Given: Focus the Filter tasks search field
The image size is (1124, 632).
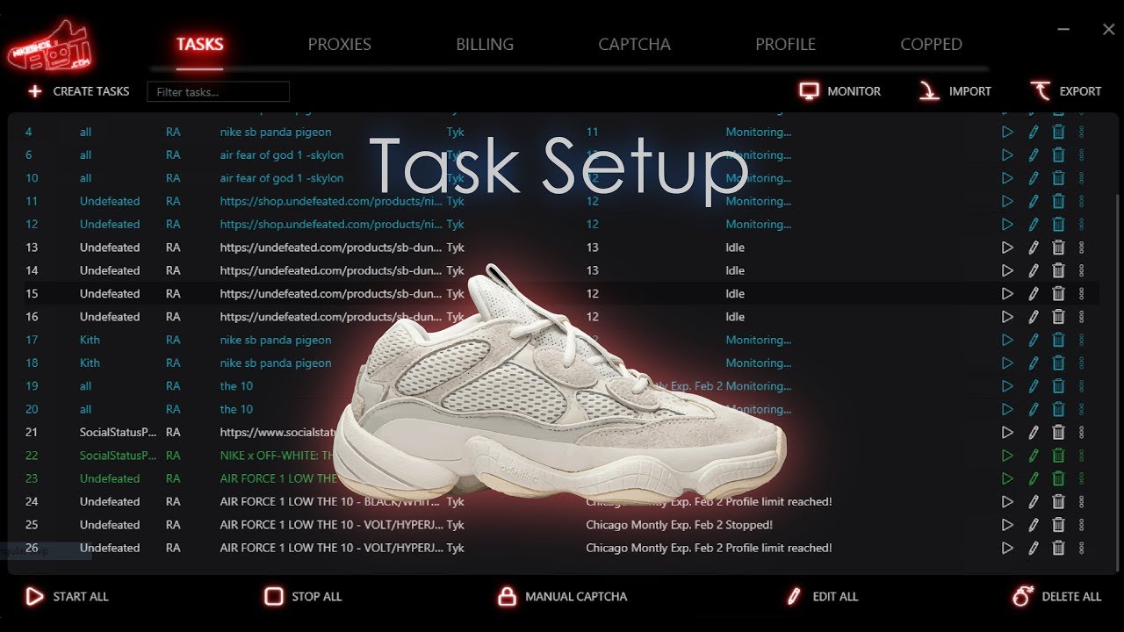Looking at the screenshot, I should [218, 91].
